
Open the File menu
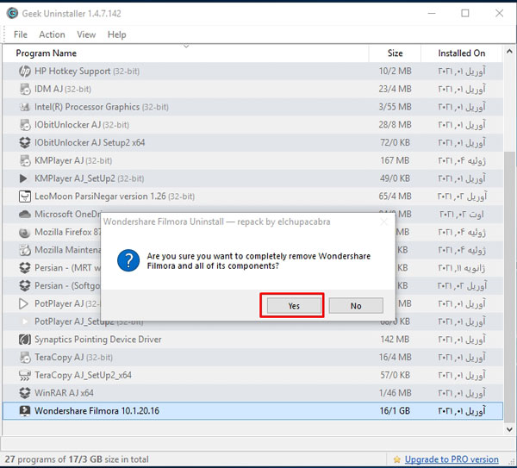(x=21, y=34)
